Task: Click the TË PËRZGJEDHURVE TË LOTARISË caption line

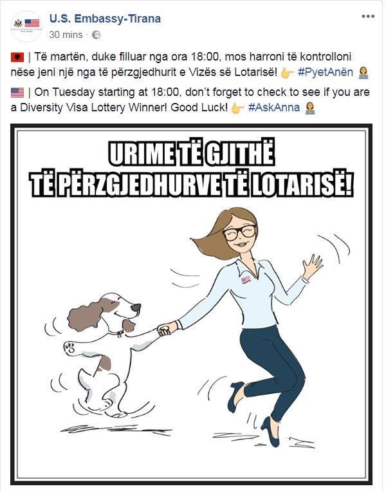Action: (x=192, y=184)
